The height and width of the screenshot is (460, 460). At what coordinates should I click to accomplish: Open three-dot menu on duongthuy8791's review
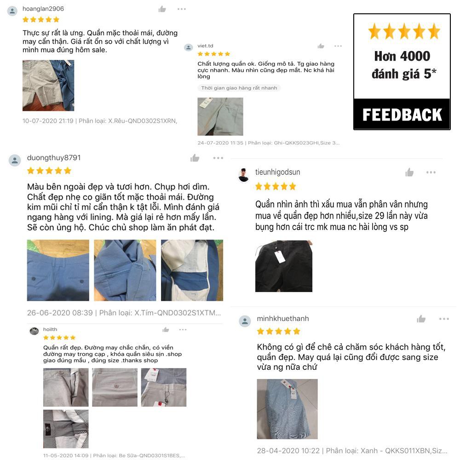point(218,158)
